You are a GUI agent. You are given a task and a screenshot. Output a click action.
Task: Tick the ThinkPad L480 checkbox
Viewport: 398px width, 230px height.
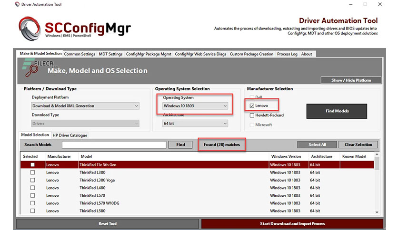click(x=32, y=188)
